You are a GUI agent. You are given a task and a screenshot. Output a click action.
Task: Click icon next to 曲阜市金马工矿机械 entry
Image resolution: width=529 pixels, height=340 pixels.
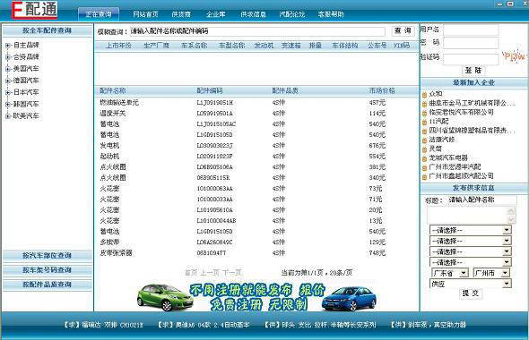tap(424, 104)
